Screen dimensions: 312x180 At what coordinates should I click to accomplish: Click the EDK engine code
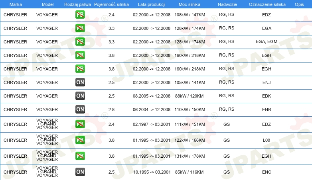[x=267, y=96]
